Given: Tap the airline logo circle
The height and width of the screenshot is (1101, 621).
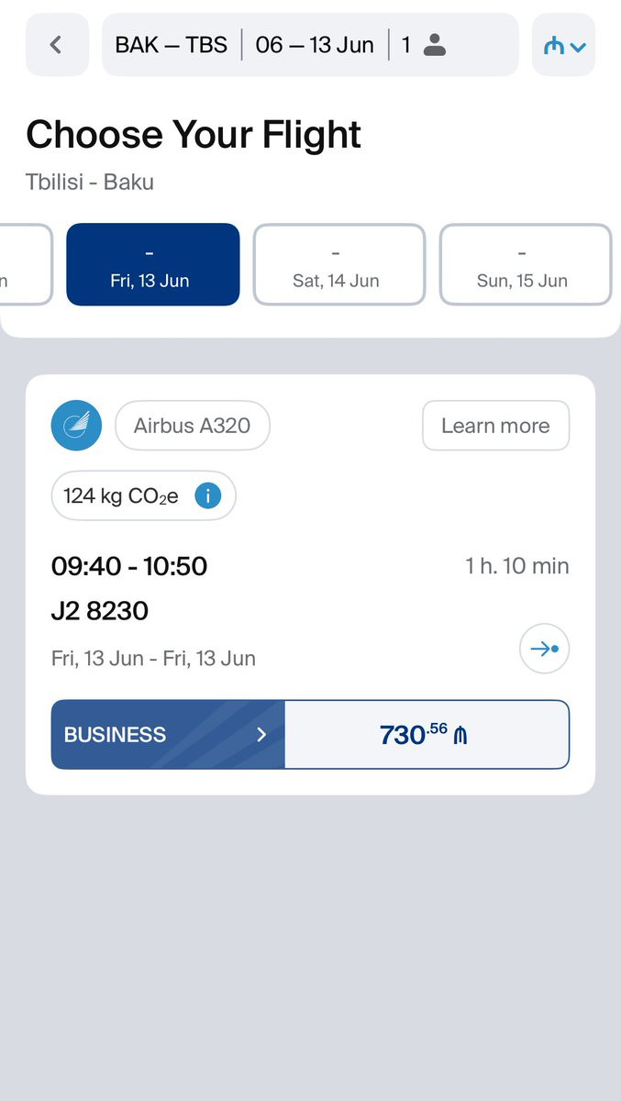Looking at the screenshot, I should 76,426.
